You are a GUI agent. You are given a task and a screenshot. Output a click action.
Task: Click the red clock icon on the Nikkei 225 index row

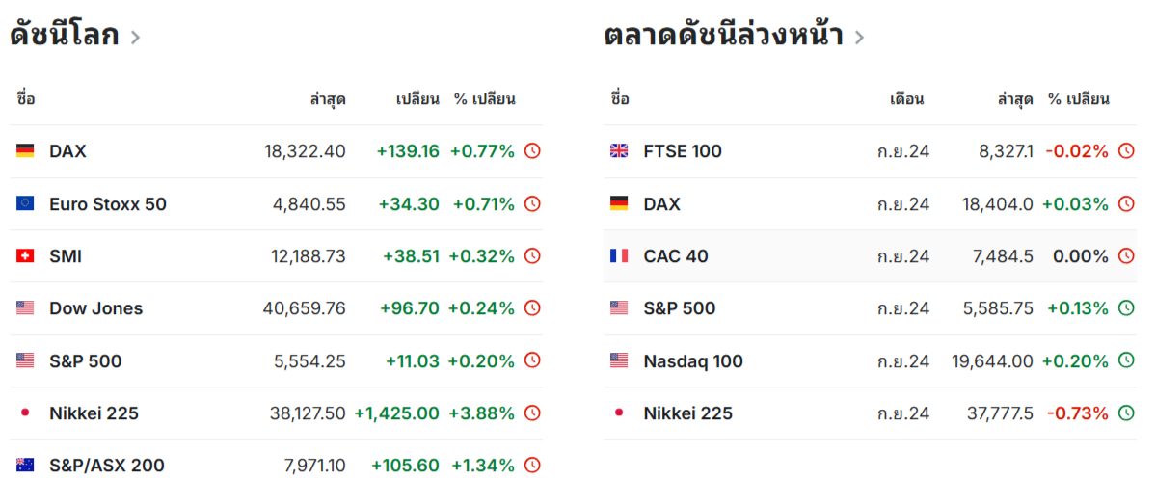coord(531,413)
